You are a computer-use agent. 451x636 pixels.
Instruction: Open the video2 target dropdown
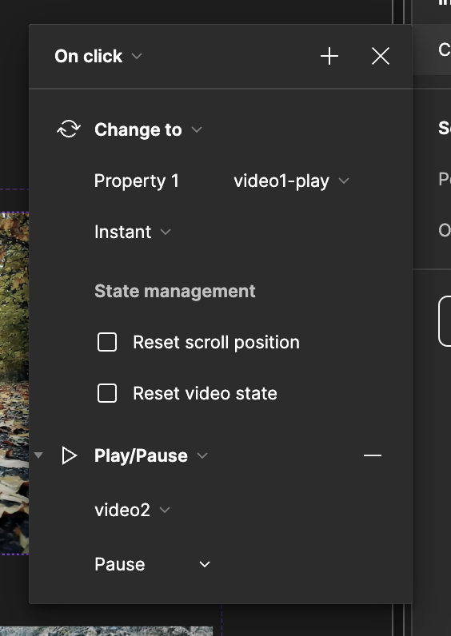pyautogui.click(x=132, y=510)
